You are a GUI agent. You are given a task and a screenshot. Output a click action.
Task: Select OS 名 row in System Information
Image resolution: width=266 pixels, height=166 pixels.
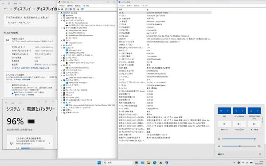click(165, 13)
